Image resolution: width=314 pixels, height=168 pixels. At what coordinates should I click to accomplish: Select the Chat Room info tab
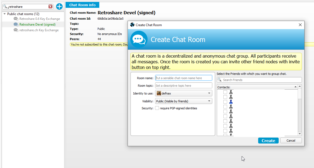click(82, 5)
